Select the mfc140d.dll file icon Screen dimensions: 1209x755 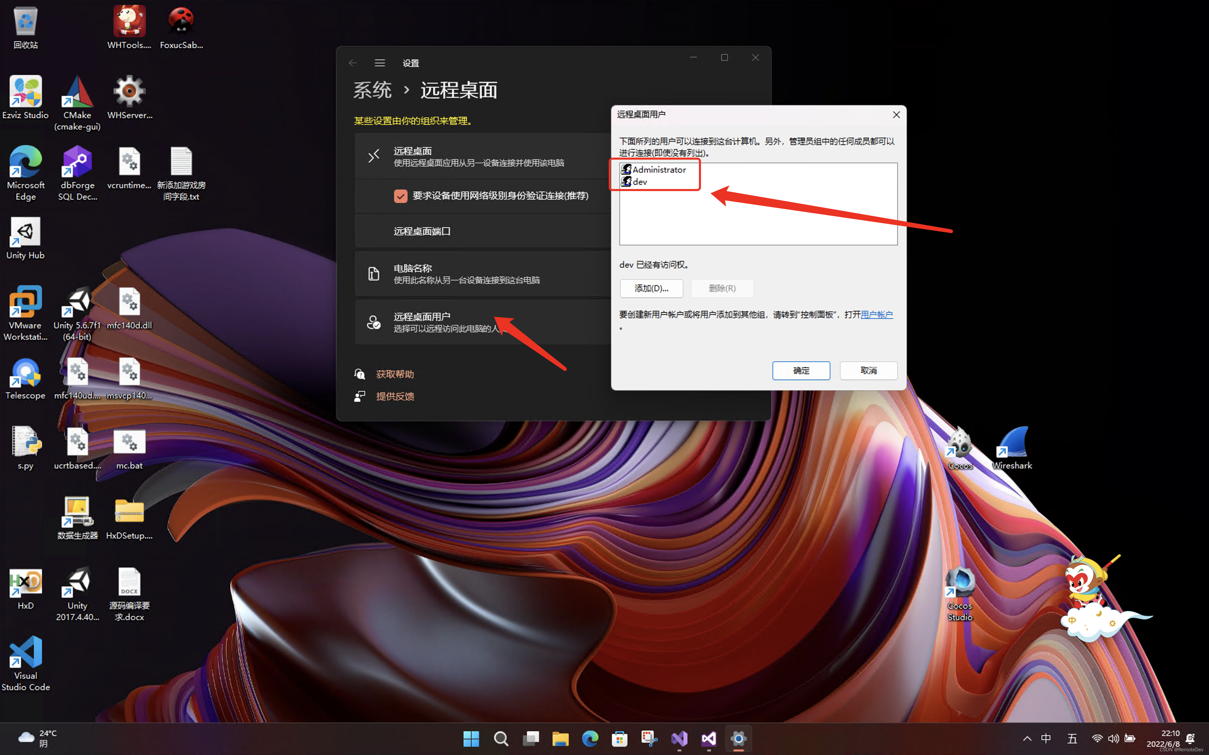(130, 308)
